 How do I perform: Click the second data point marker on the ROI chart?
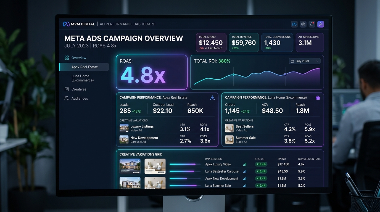tap(285, 74)
